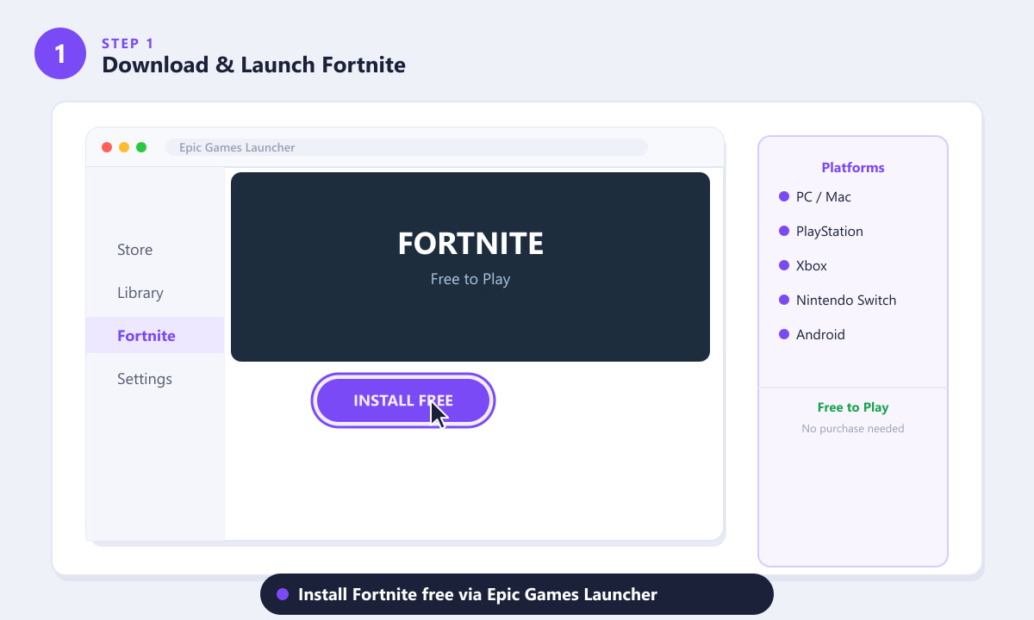Screen dimensions: 1034x620
Task: Select PlayStation in Platforms list
Action: pos(821,231)
